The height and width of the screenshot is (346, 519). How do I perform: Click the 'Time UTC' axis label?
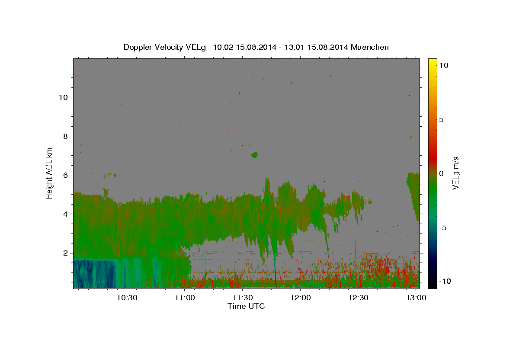[246, 306]
